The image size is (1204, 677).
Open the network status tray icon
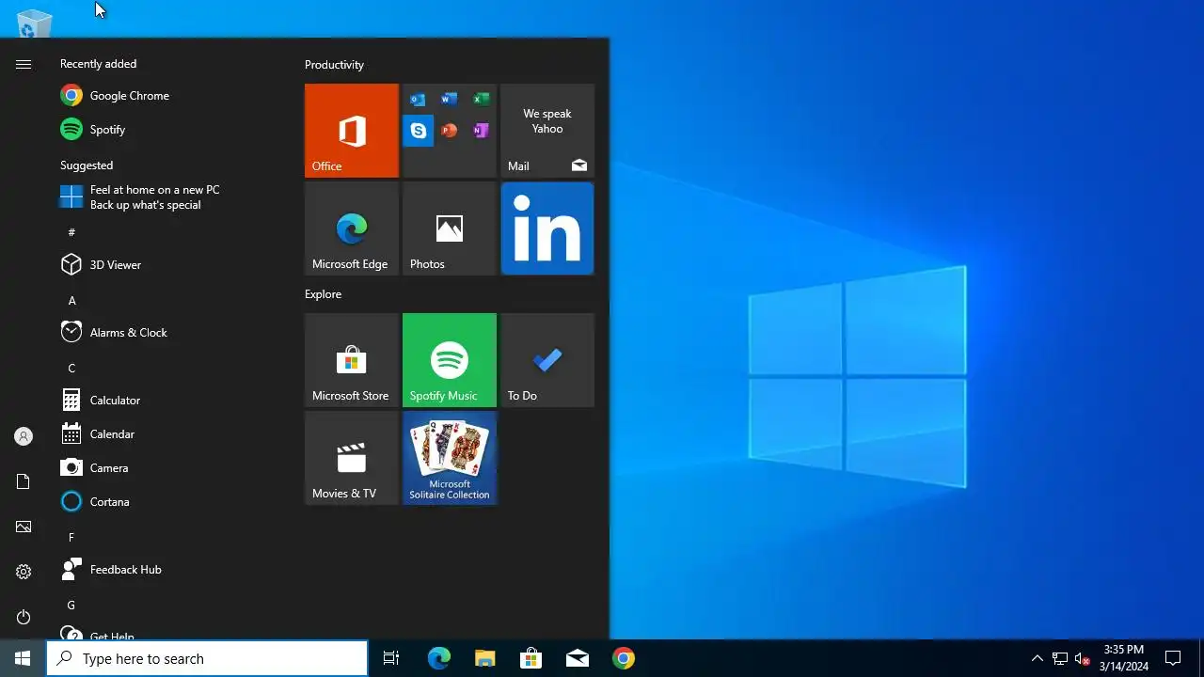coord(1060,658)
